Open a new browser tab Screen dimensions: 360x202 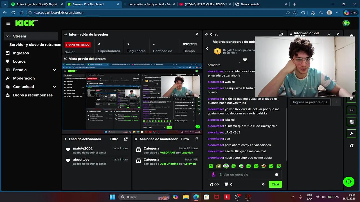coord(294,4)
